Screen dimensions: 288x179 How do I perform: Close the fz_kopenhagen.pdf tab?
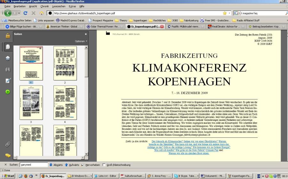tap(162, 27)
